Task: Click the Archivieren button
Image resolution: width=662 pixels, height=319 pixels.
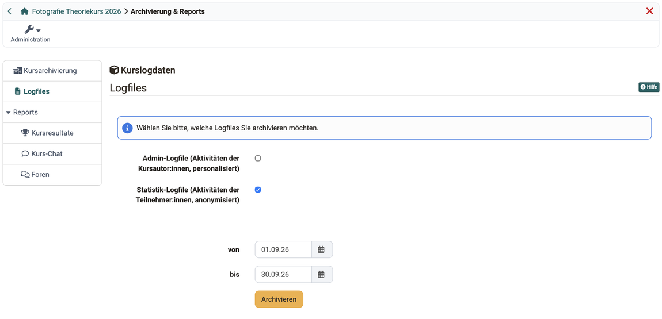Action: pos(279,299)
